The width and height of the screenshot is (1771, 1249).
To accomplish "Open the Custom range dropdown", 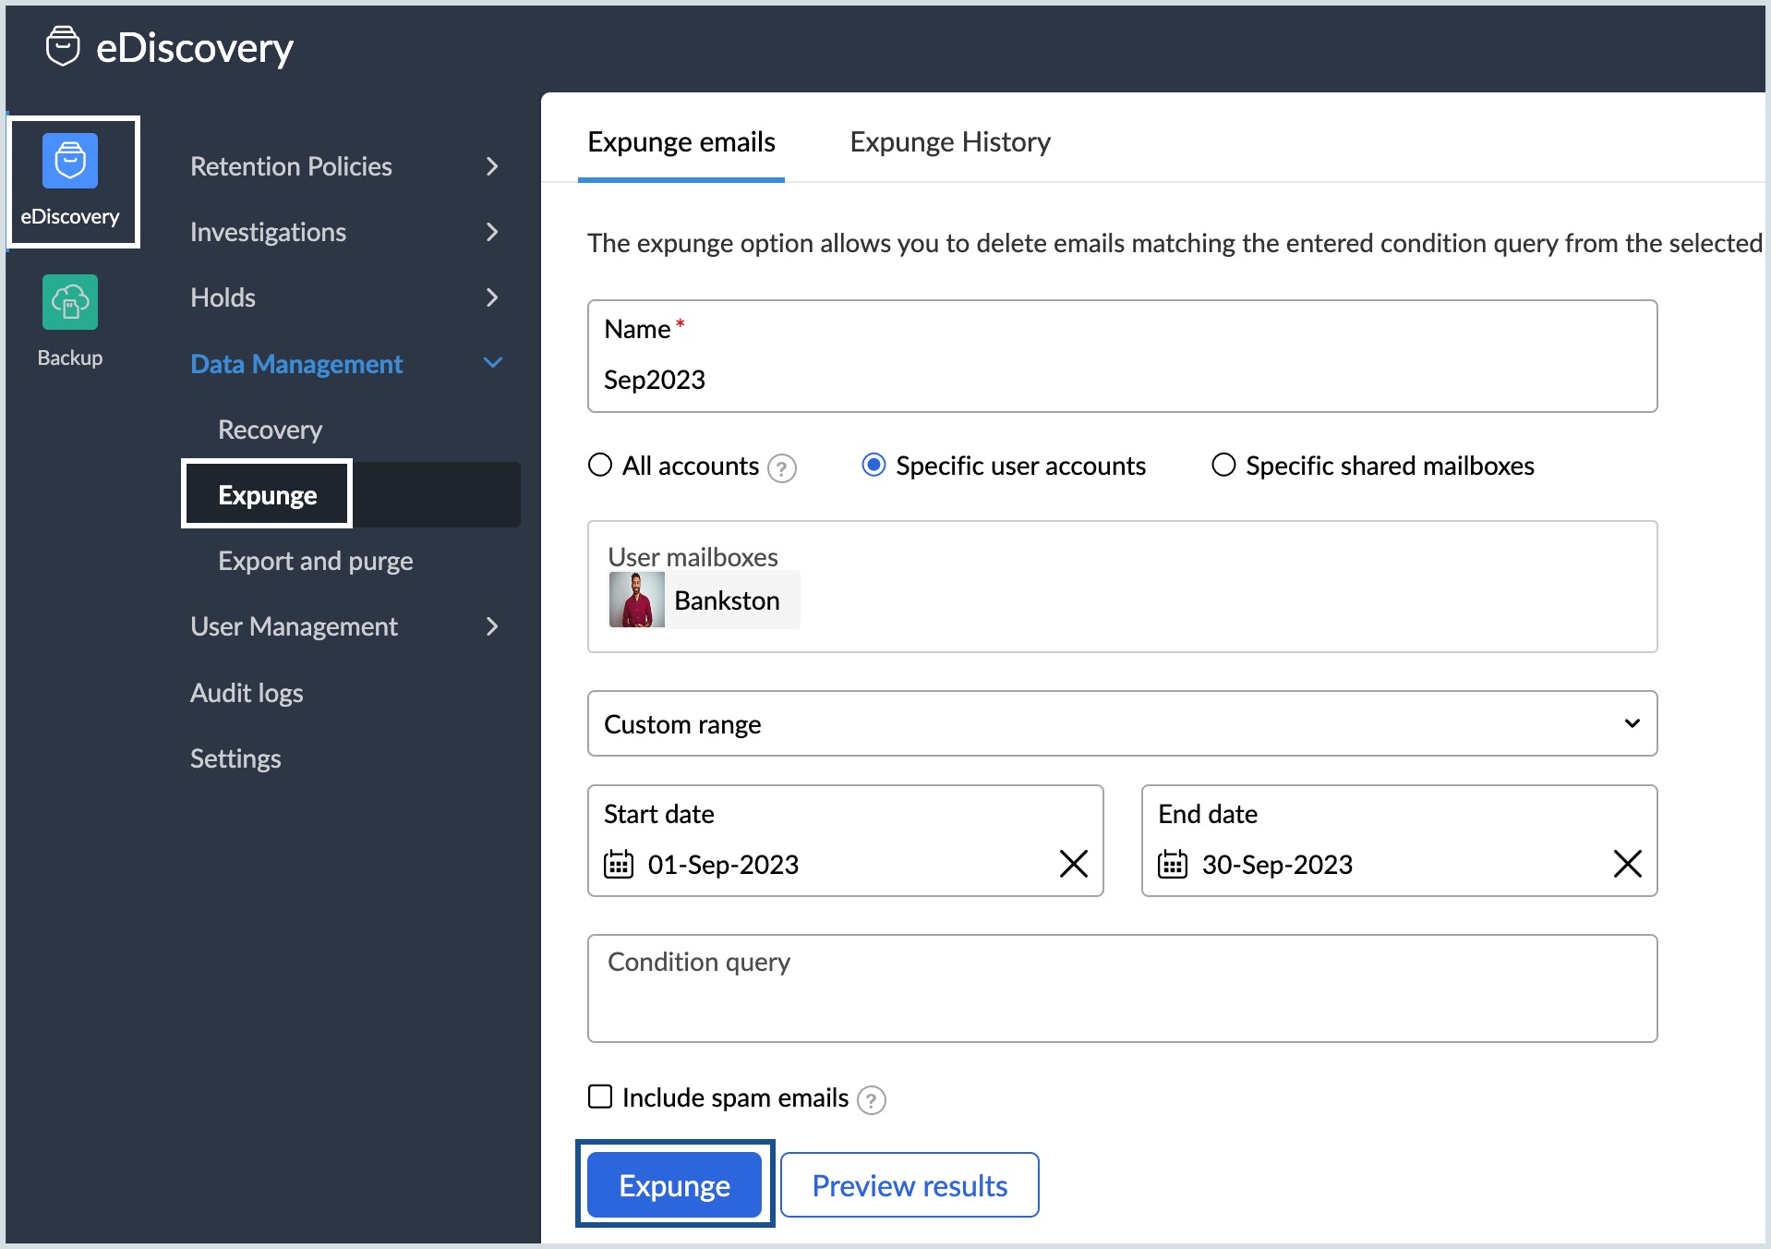I will [x=1122, y=723].
